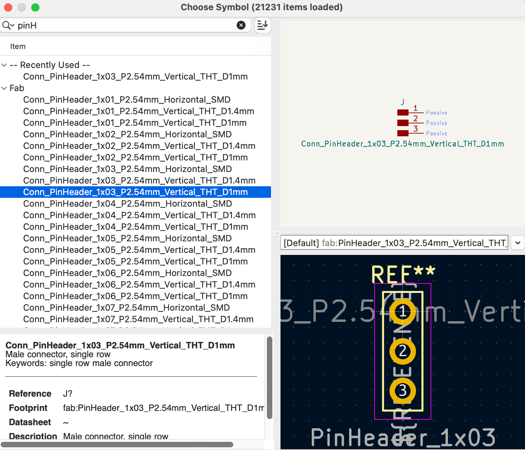The height and width of the screenshot is (450, 525).
Task: Select Conn_PinHeader_1x06_P2.54mm_Vertical_THT_D1.4mm
Action: click(139, 284)
